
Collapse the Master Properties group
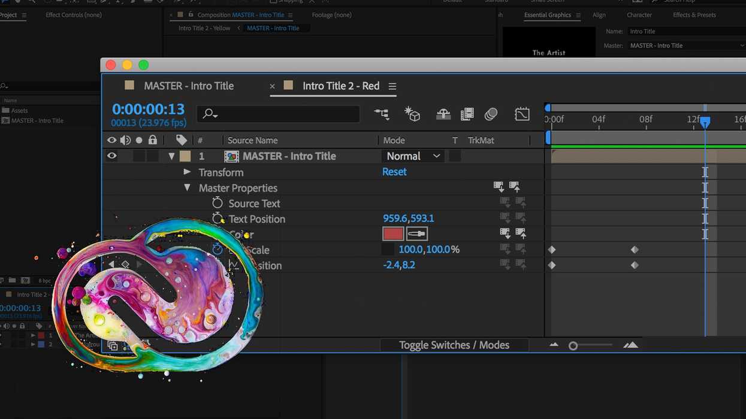[187, 187]
